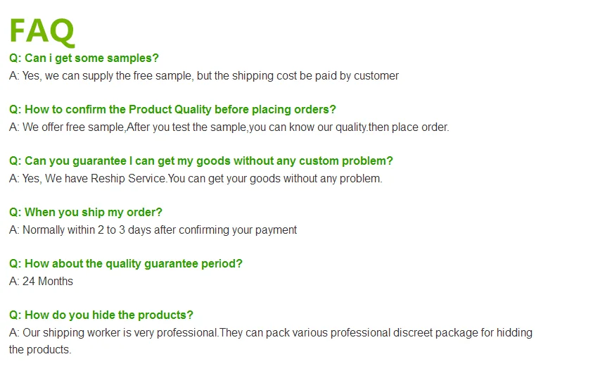Click the words "Product Quality" in the green question
The height and width of the screenshot is (390, 593).
(x=170, y=110)
